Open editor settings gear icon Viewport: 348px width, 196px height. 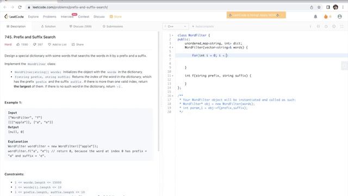pos(334,27)
